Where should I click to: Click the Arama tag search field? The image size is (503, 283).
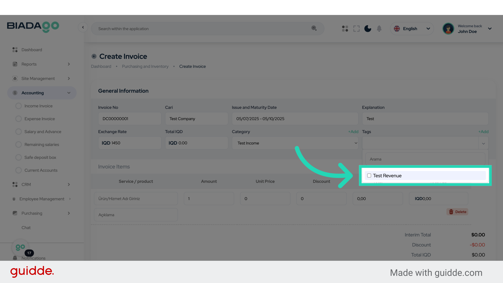click(x=425, y=159)
